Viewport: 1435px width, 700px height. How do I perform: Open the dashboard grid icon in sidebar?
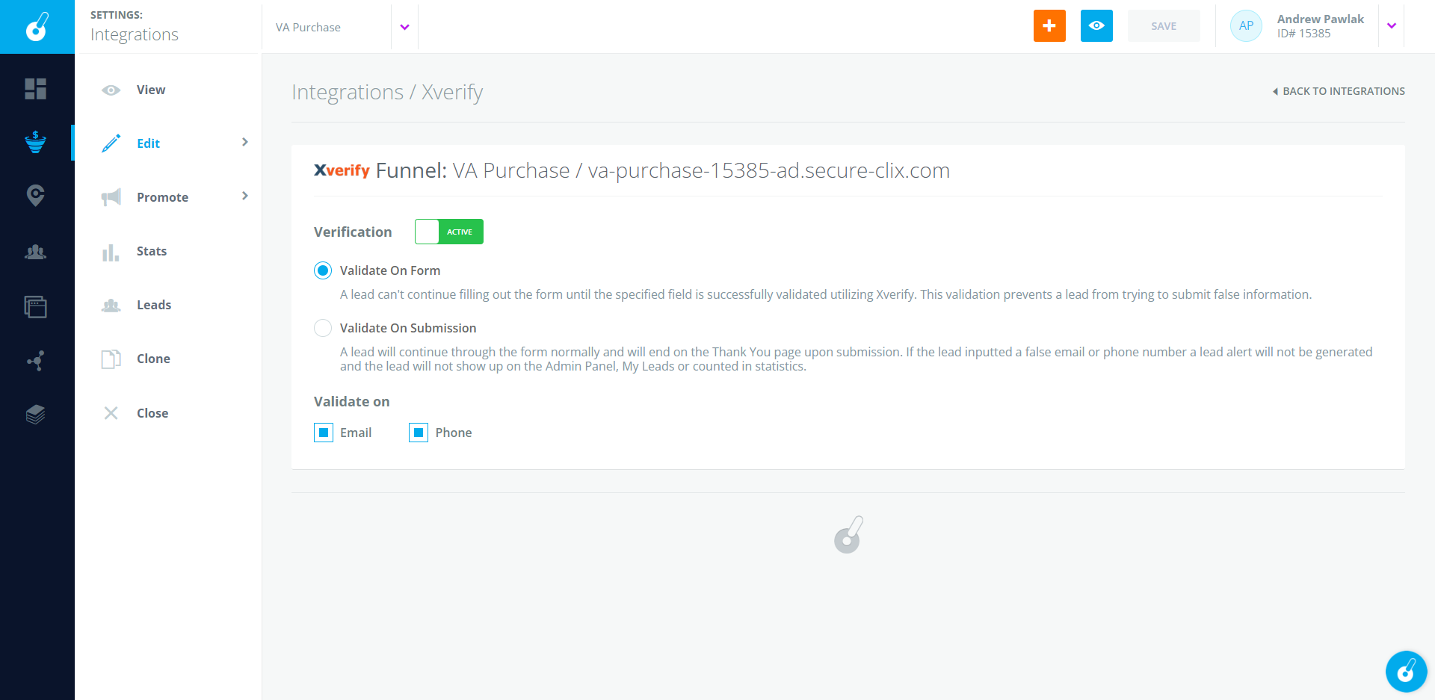[35, 89]
